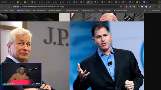This screenshot has height=90, width=161.
Task: Open the Chrome profile avatar
Action: click(x=155, y=7)
